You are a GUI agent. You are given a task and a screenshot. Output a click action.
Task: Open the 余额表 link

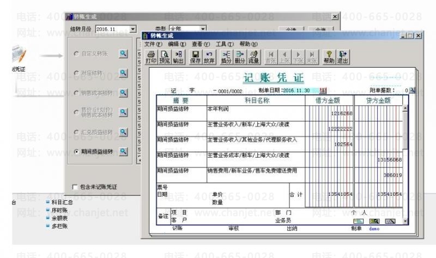(x=59, y=218)
